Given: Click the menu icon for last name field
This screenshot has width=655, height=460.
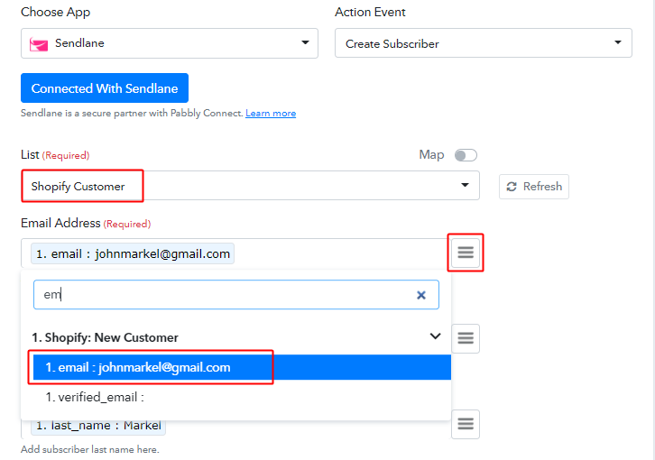Looking at the screenshot, I should coord(466,424).
